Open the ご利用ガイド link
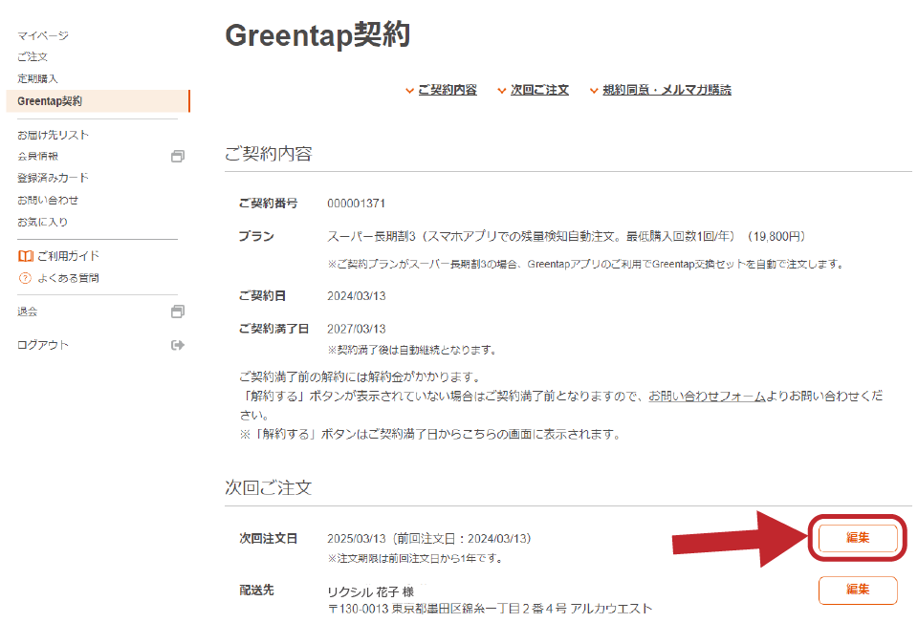 click(x=69, y=256)
